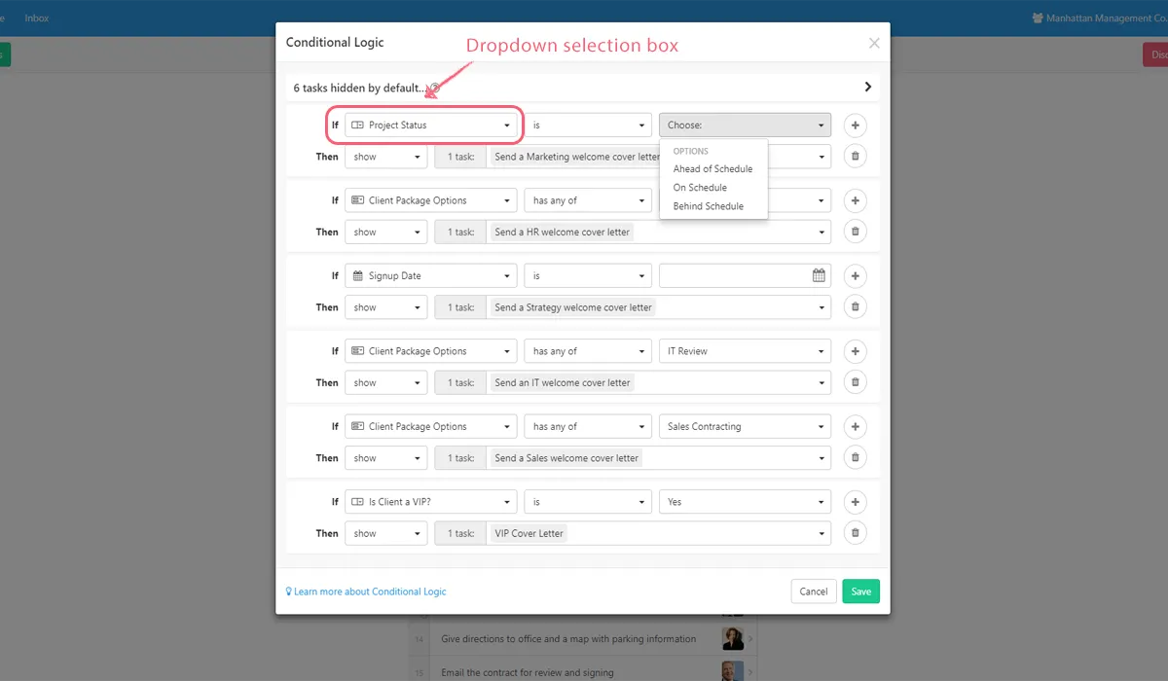Add a condition to the Project Status rule
This screenshot has height=681, width=1168.
pos(855,125)
